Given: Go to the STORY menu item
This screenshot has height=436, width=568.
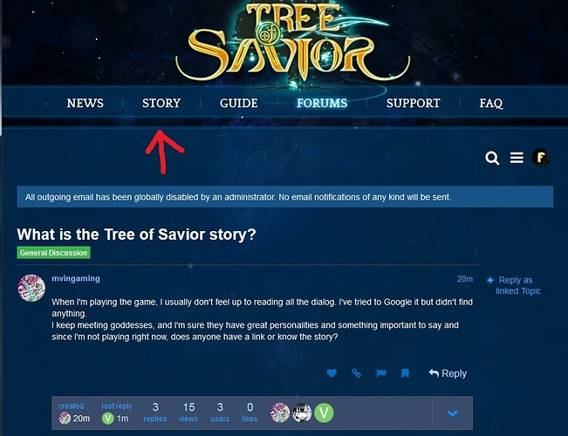Looking at the screenshot, I should (x=161, y=103).
